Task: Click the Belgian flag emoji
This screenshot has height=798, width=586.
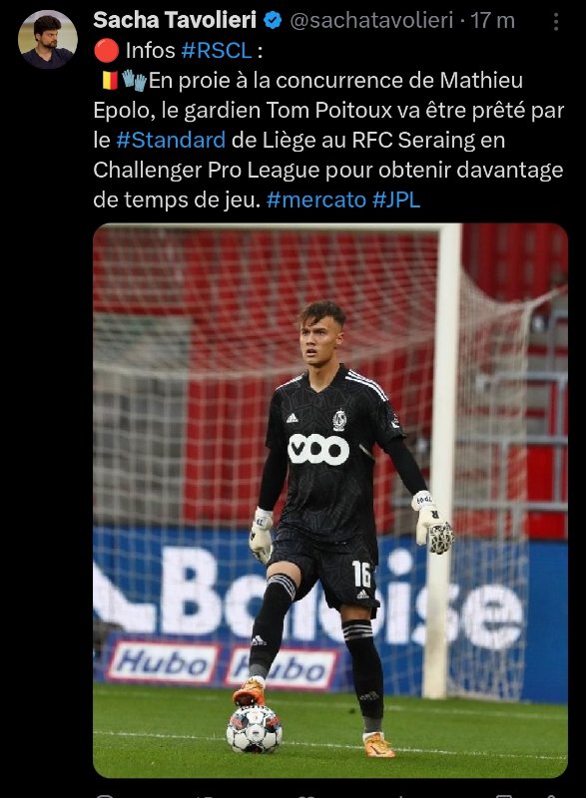Action: coord(110,80)
